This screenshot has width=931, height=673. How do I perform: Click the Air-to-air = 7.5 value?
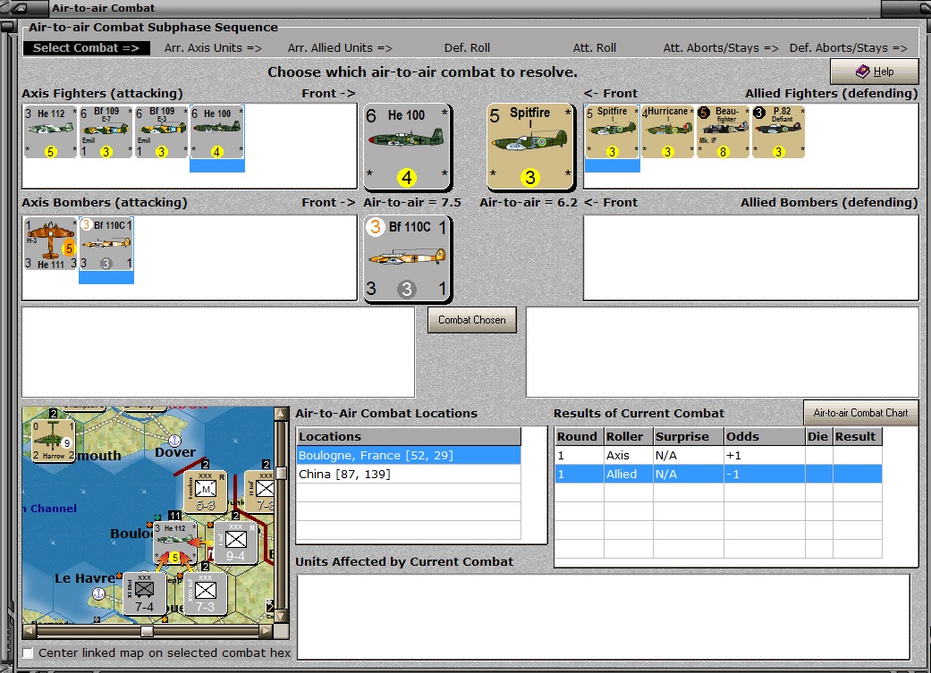[412, 202]
